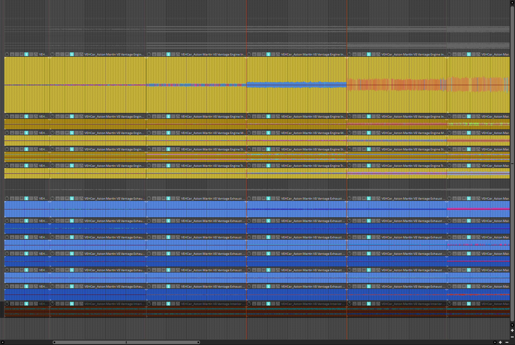Mute the leftmost Engine M item
This screenshot has width=515, height=345.
(x=17, y=133)
